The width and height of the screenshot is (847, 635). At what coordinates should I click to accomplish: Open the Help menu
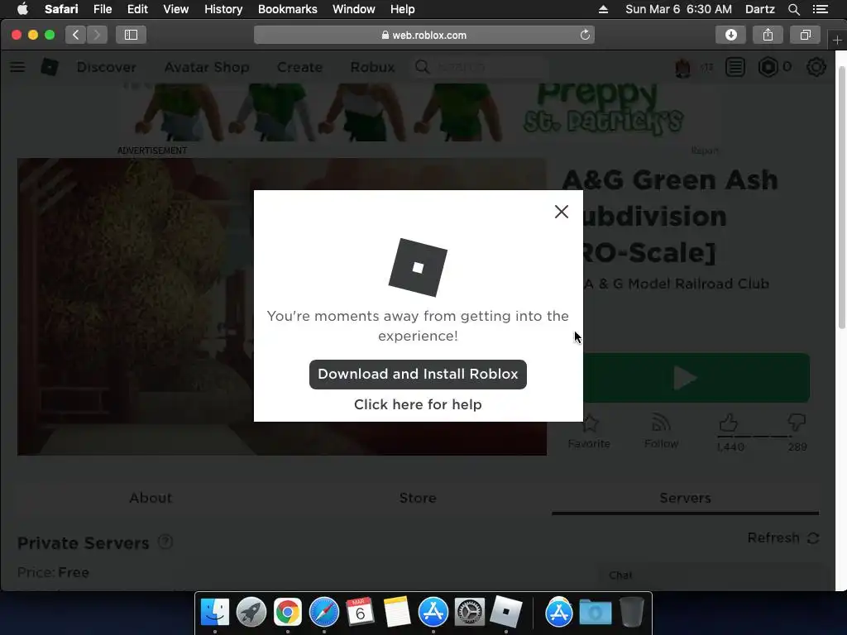403,9
